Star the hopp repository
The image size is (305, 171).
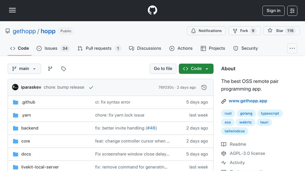coord(281,31)
